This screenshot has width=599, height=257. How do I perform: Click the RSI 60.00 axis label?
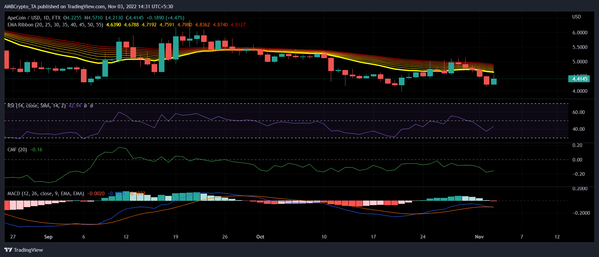[x=579, y=112]
